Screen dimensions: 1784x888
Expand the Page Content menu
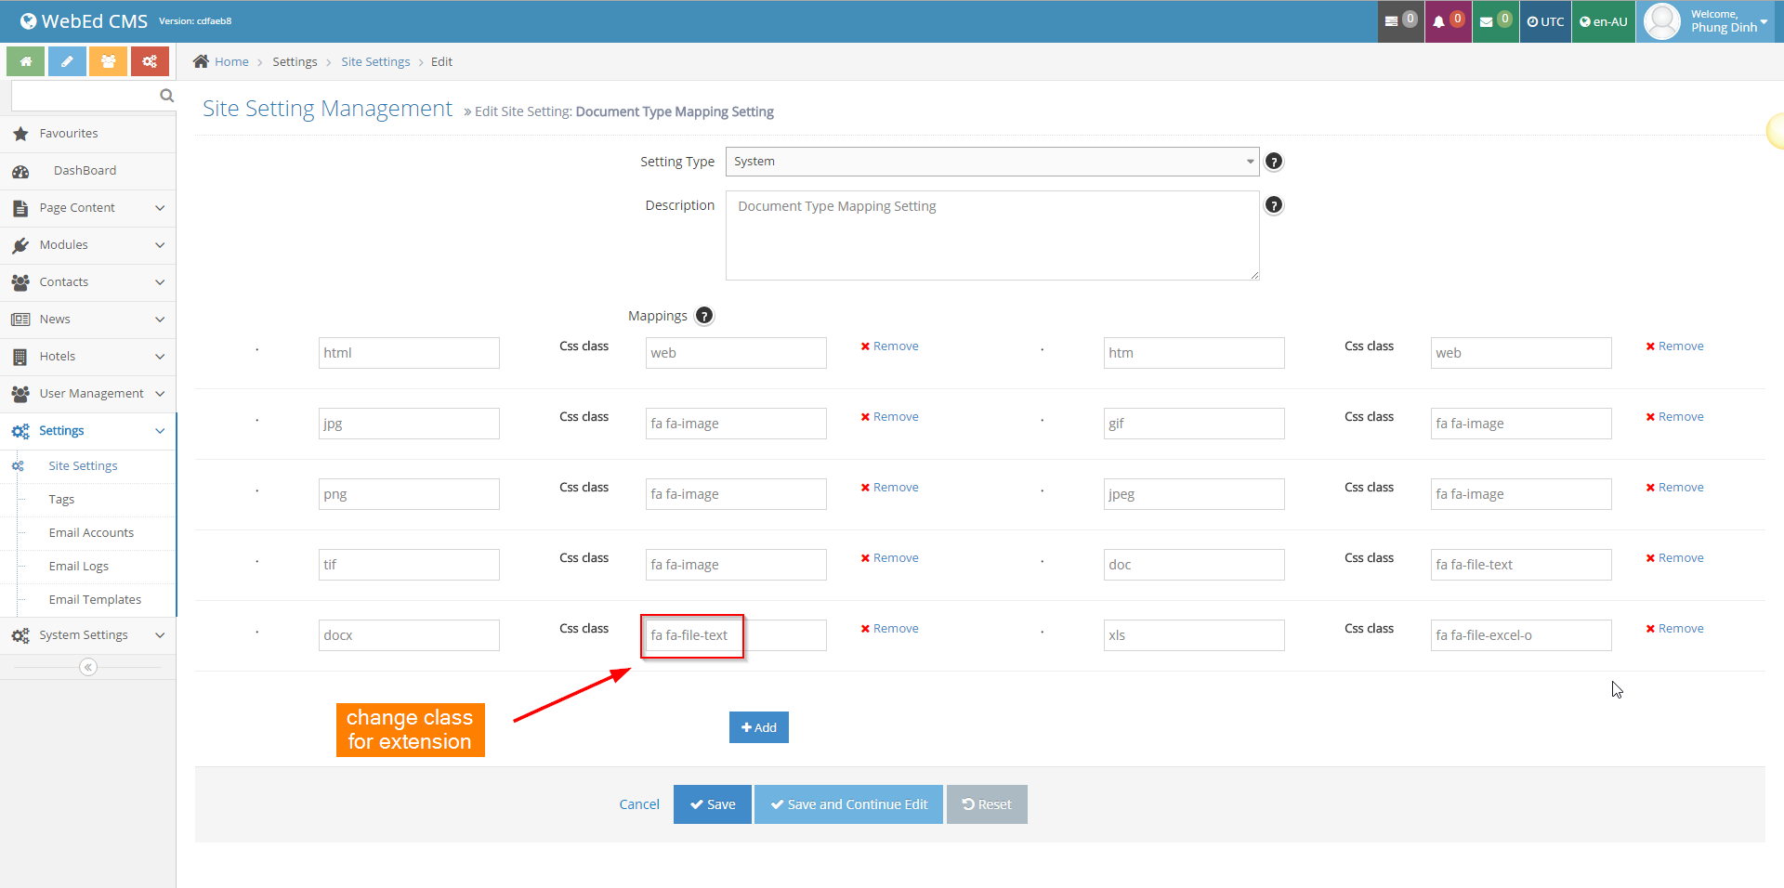point(88,208)
